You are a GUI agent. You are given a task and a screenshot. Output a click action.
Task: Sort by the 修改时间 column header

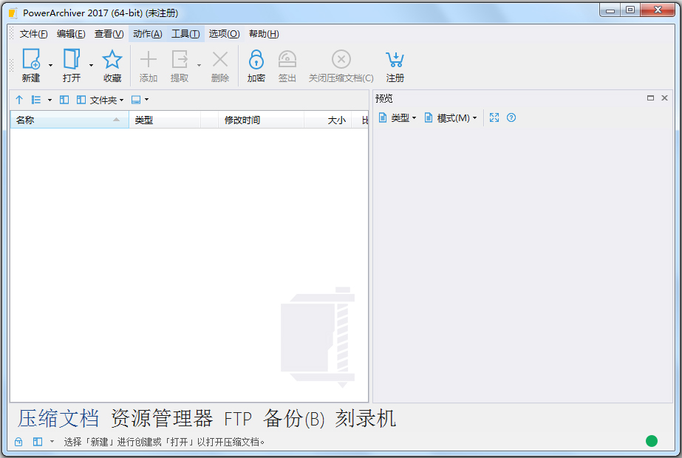click(x=242, y=120)
